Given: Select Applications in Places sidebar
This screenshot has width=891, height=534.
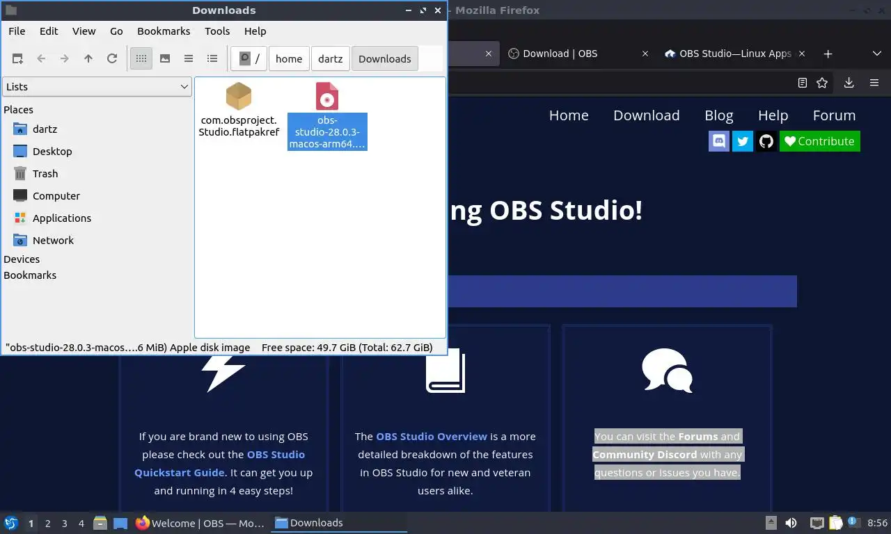Looking at the screenshot, I should point(61,218).
